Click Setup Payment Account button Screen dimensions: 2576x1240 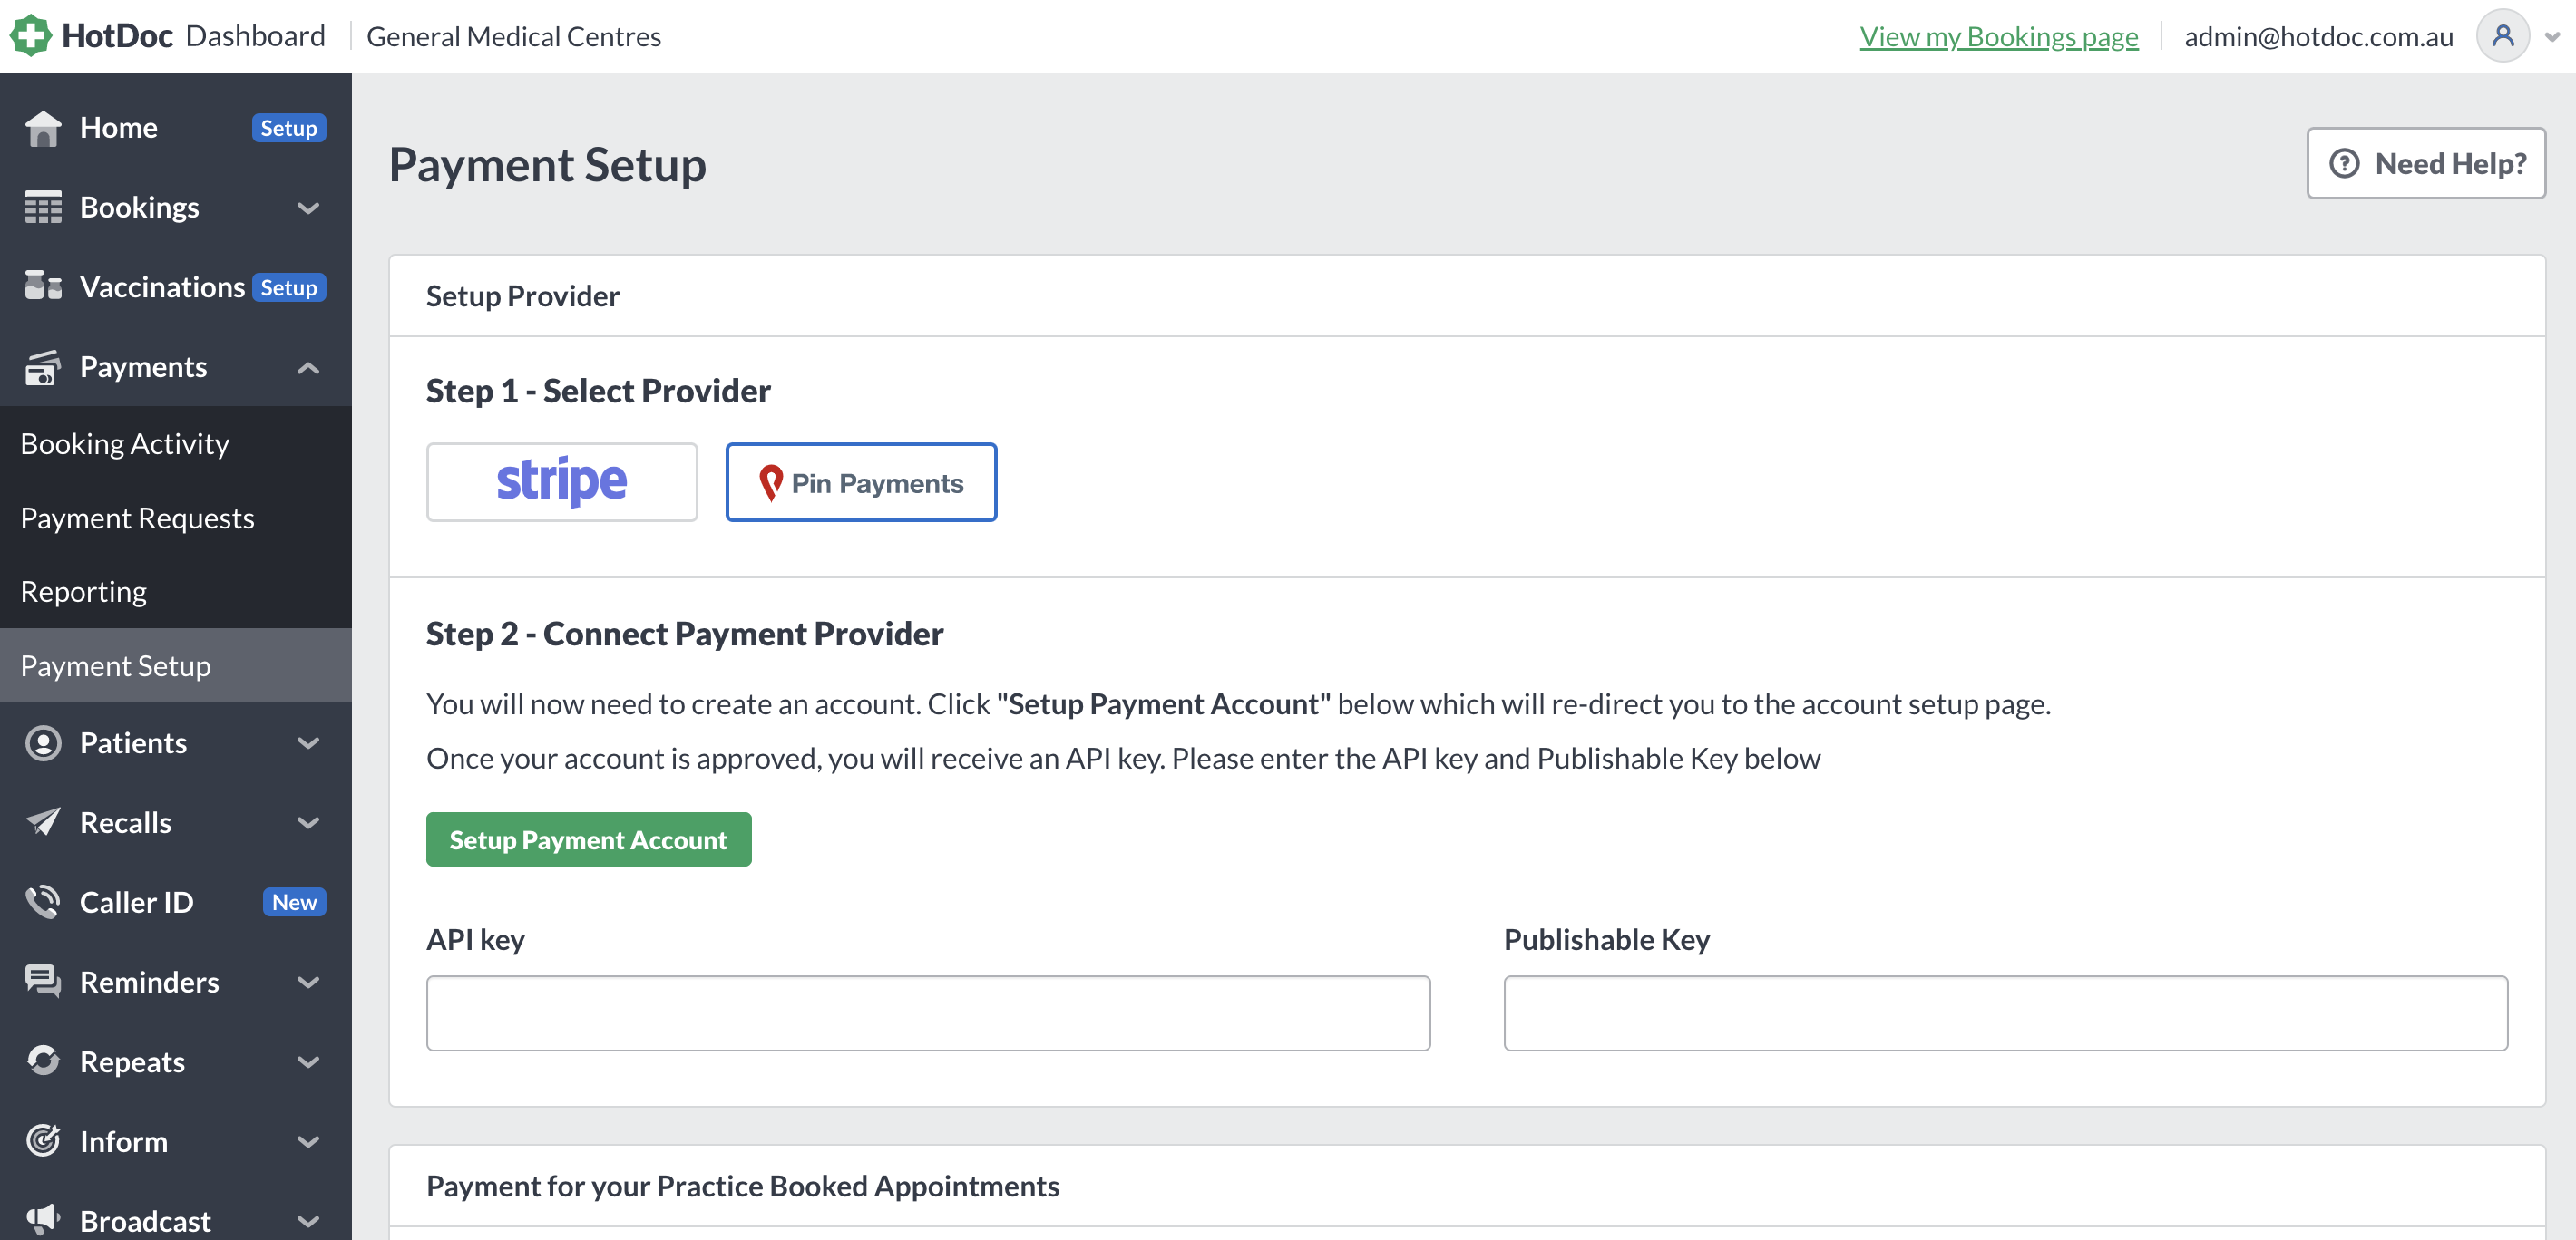(589, 840)
